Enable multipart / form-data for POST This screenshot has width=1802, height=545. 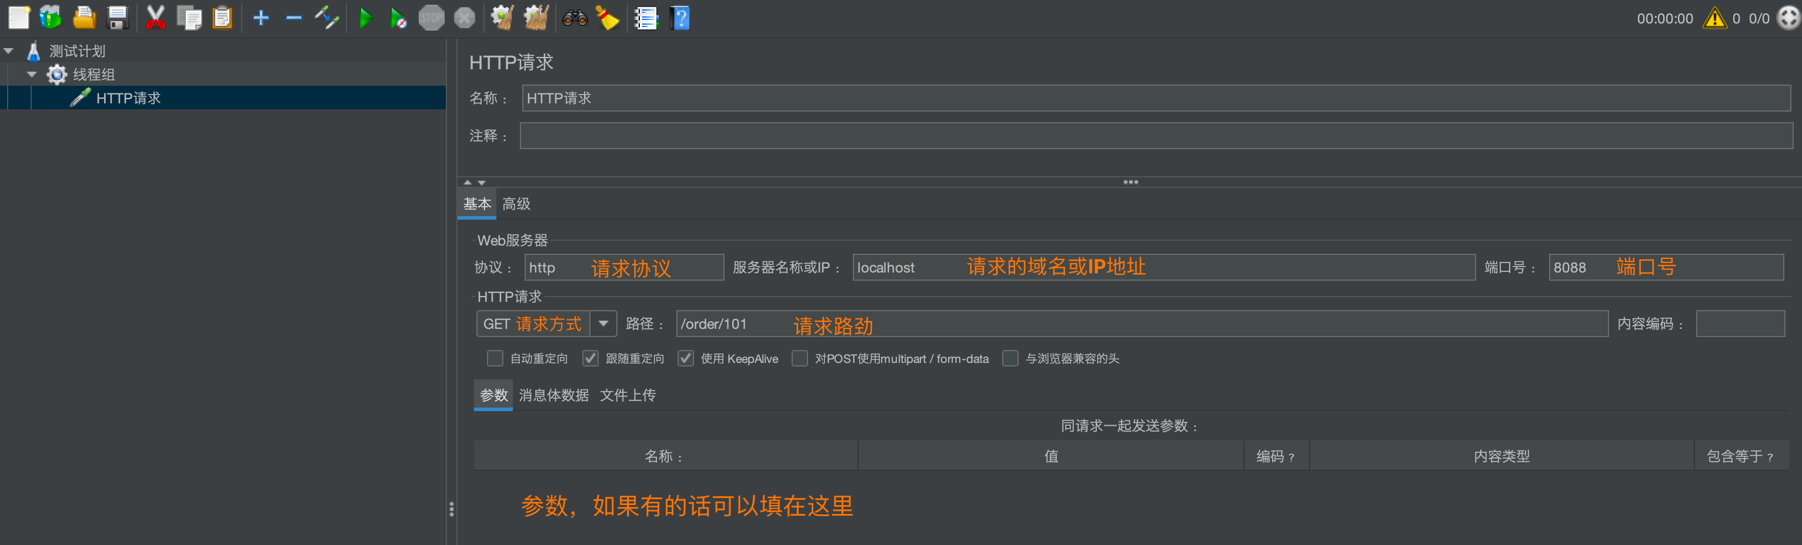point(800,358)
